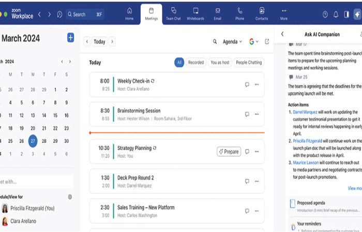This screenshot has width=362, height=232.
Task: Open the Proposed agenda card
Action: [325, 206]
